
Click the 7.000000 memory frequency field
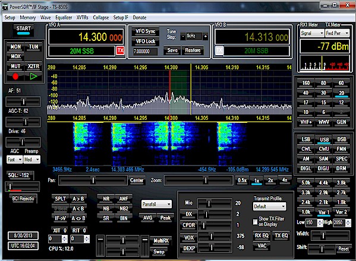pos(145,52)
